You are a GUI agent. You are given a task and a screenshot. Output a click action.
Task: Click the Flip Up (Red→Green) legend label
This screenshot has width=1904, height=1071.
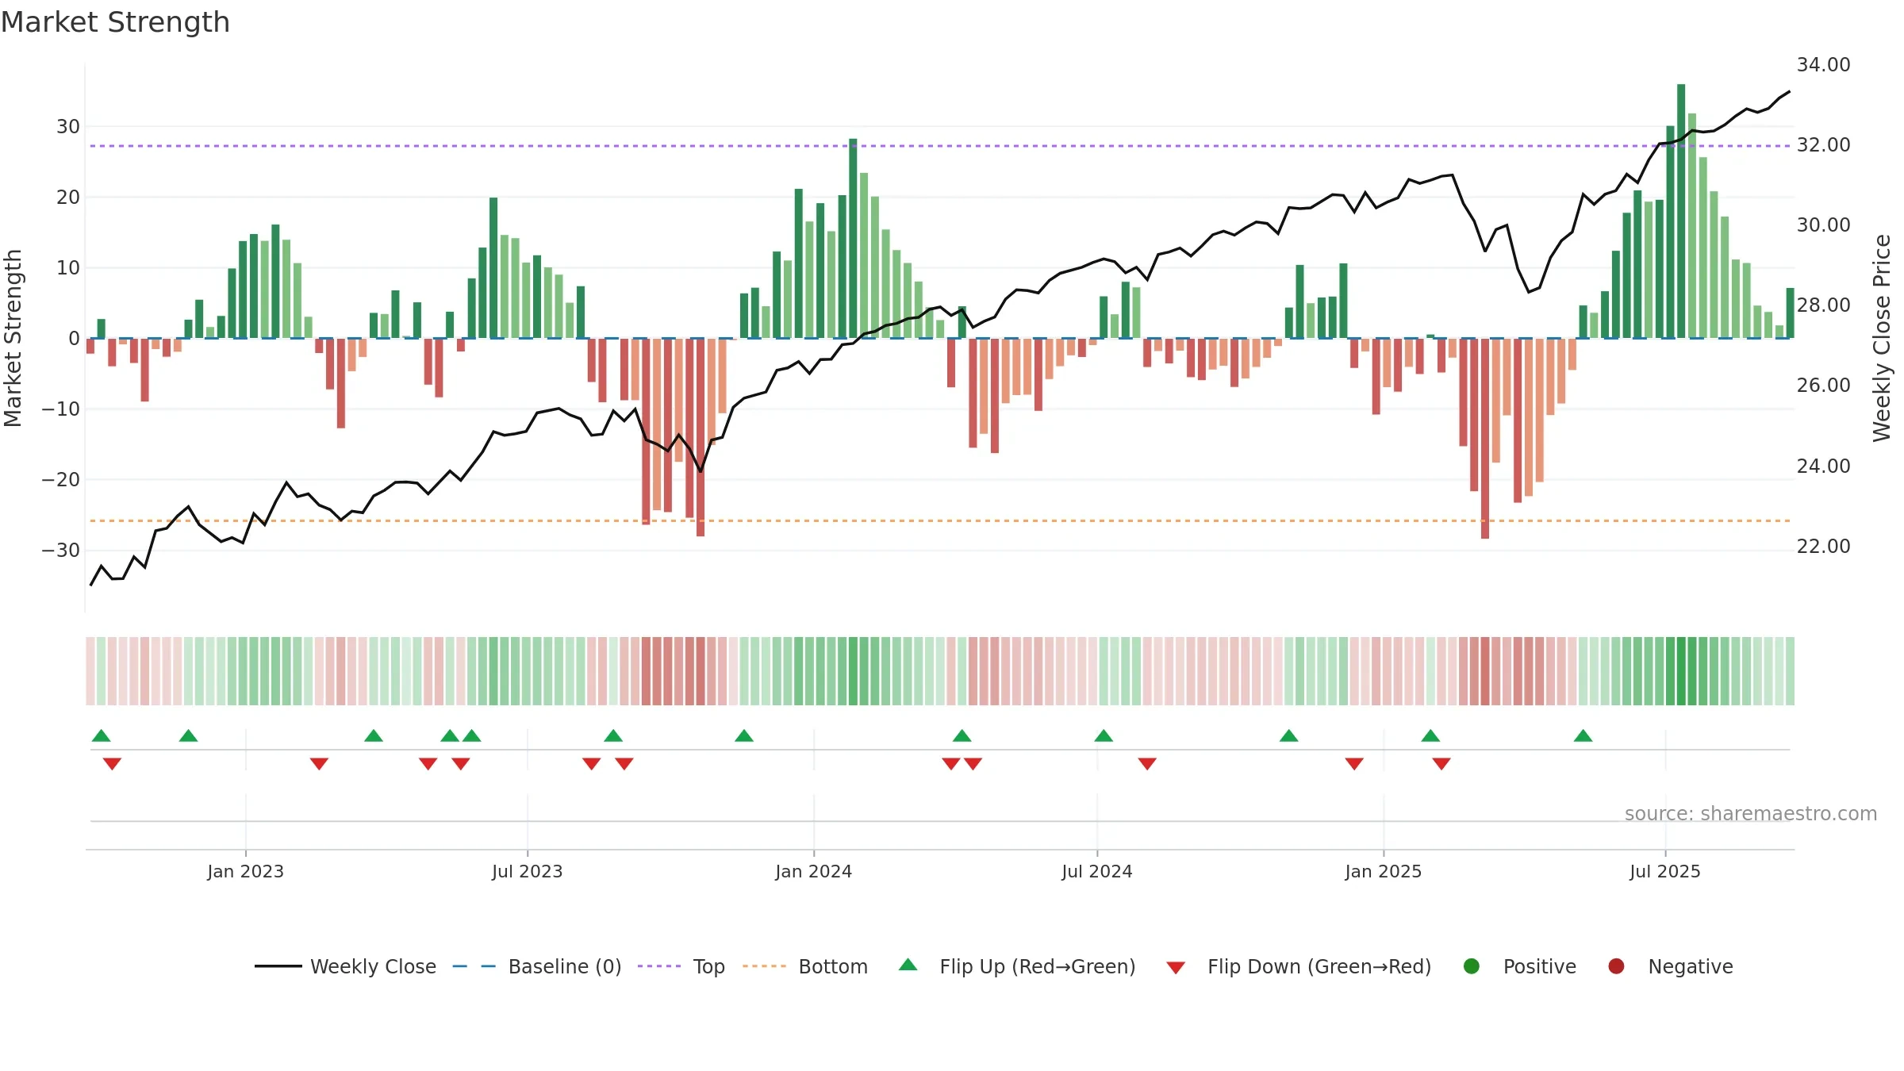coord(1038,966)
